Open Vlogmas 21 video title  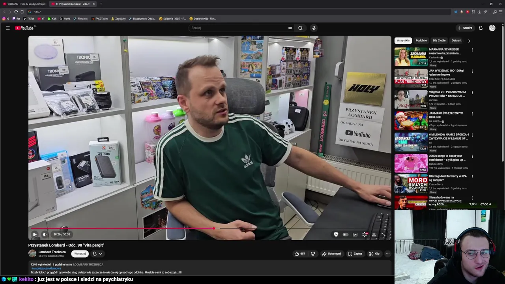coord(447,94)
